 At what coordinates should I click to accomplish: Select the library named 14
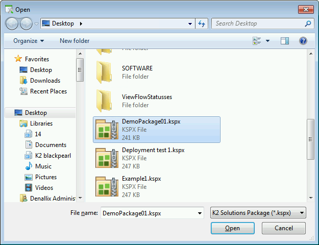tap(38, 134)
